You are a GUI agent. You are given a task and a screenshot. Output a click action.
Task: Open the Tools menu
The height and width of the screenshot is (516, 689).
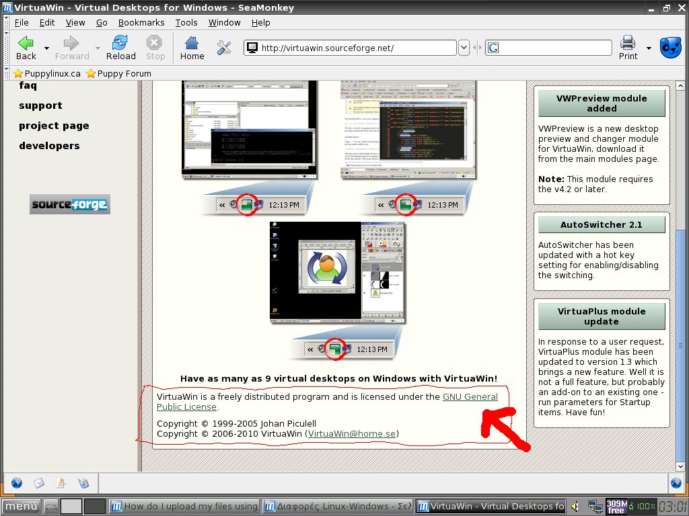pos(186,22)
